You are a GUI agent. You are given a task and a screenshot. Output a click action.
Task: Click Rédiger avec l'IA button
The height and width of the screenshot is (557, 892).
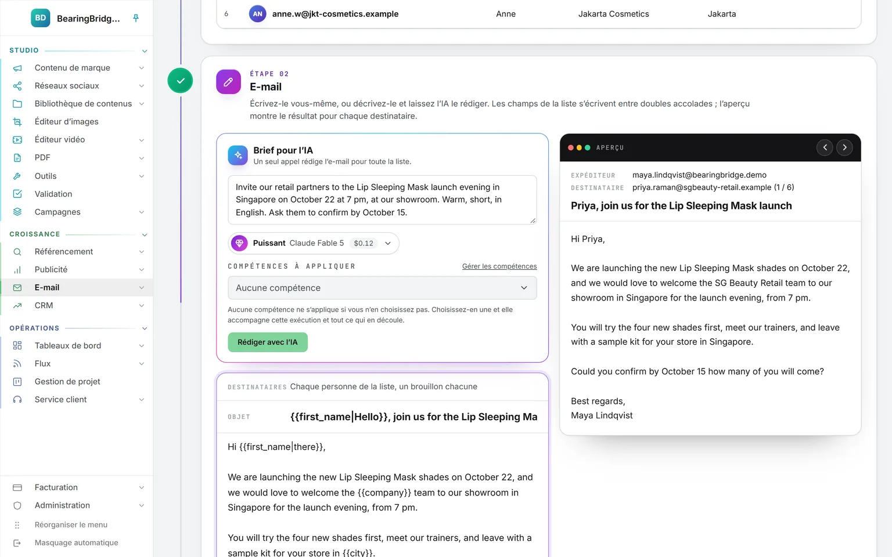point(268,342)
